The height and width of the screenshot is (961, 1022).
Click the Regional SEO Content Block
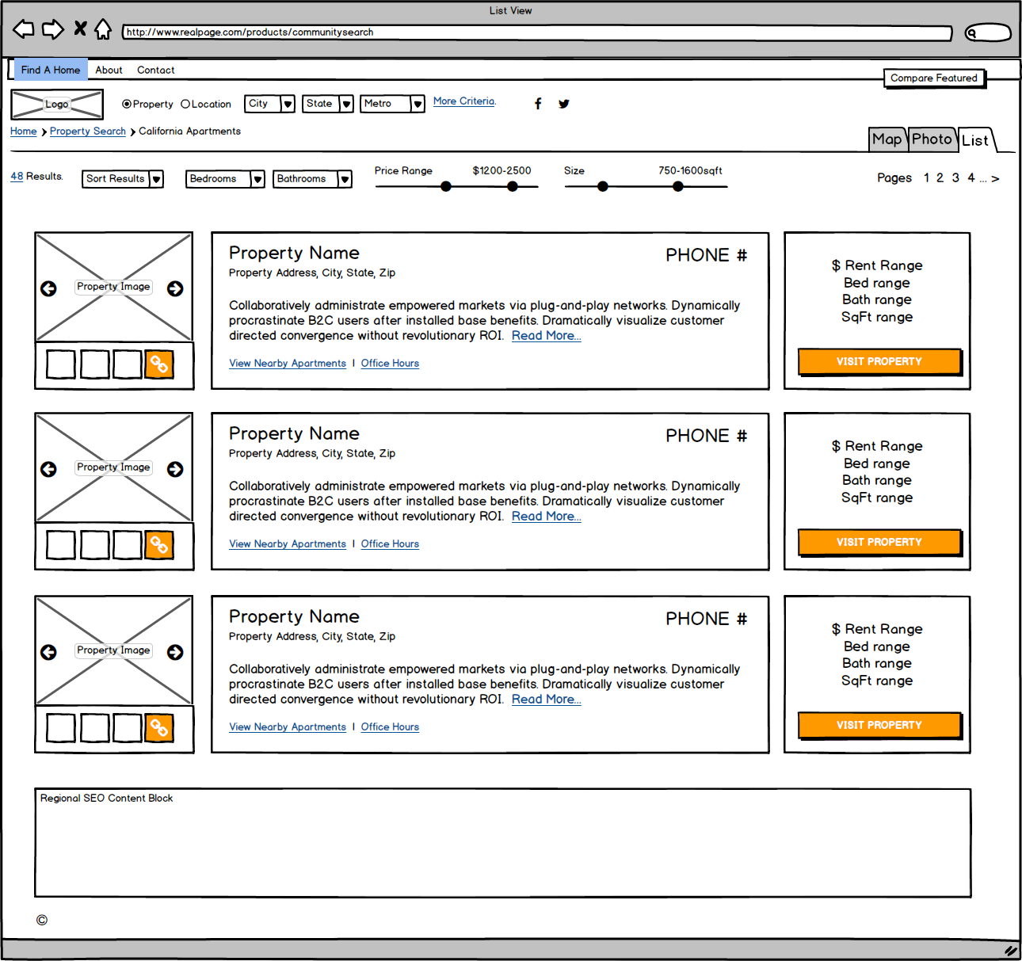tap(503, 843)
